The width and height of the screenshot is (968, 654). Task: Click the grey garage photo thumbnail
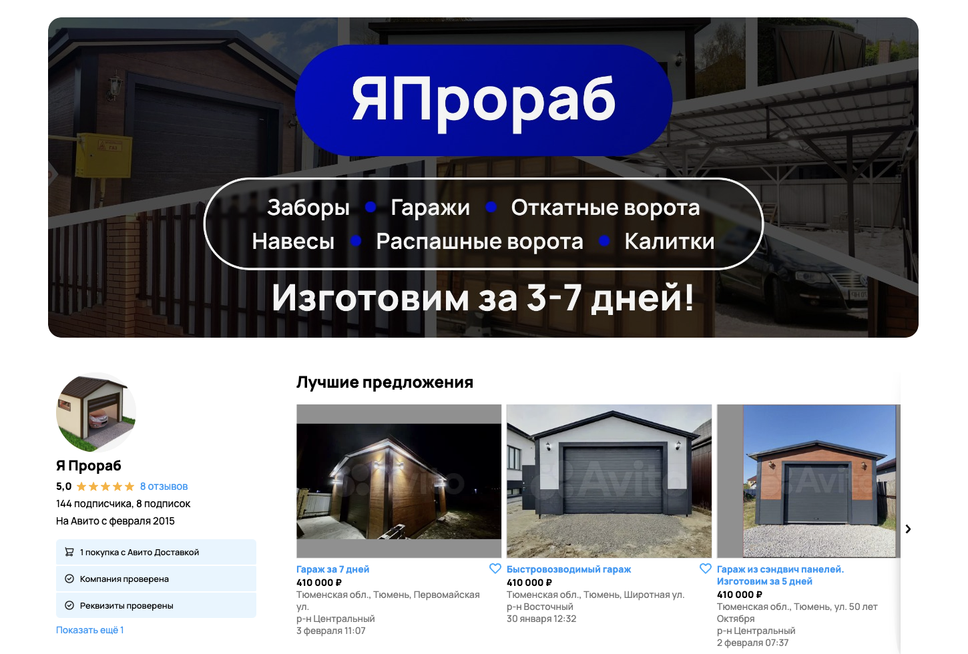coord(609,480)
